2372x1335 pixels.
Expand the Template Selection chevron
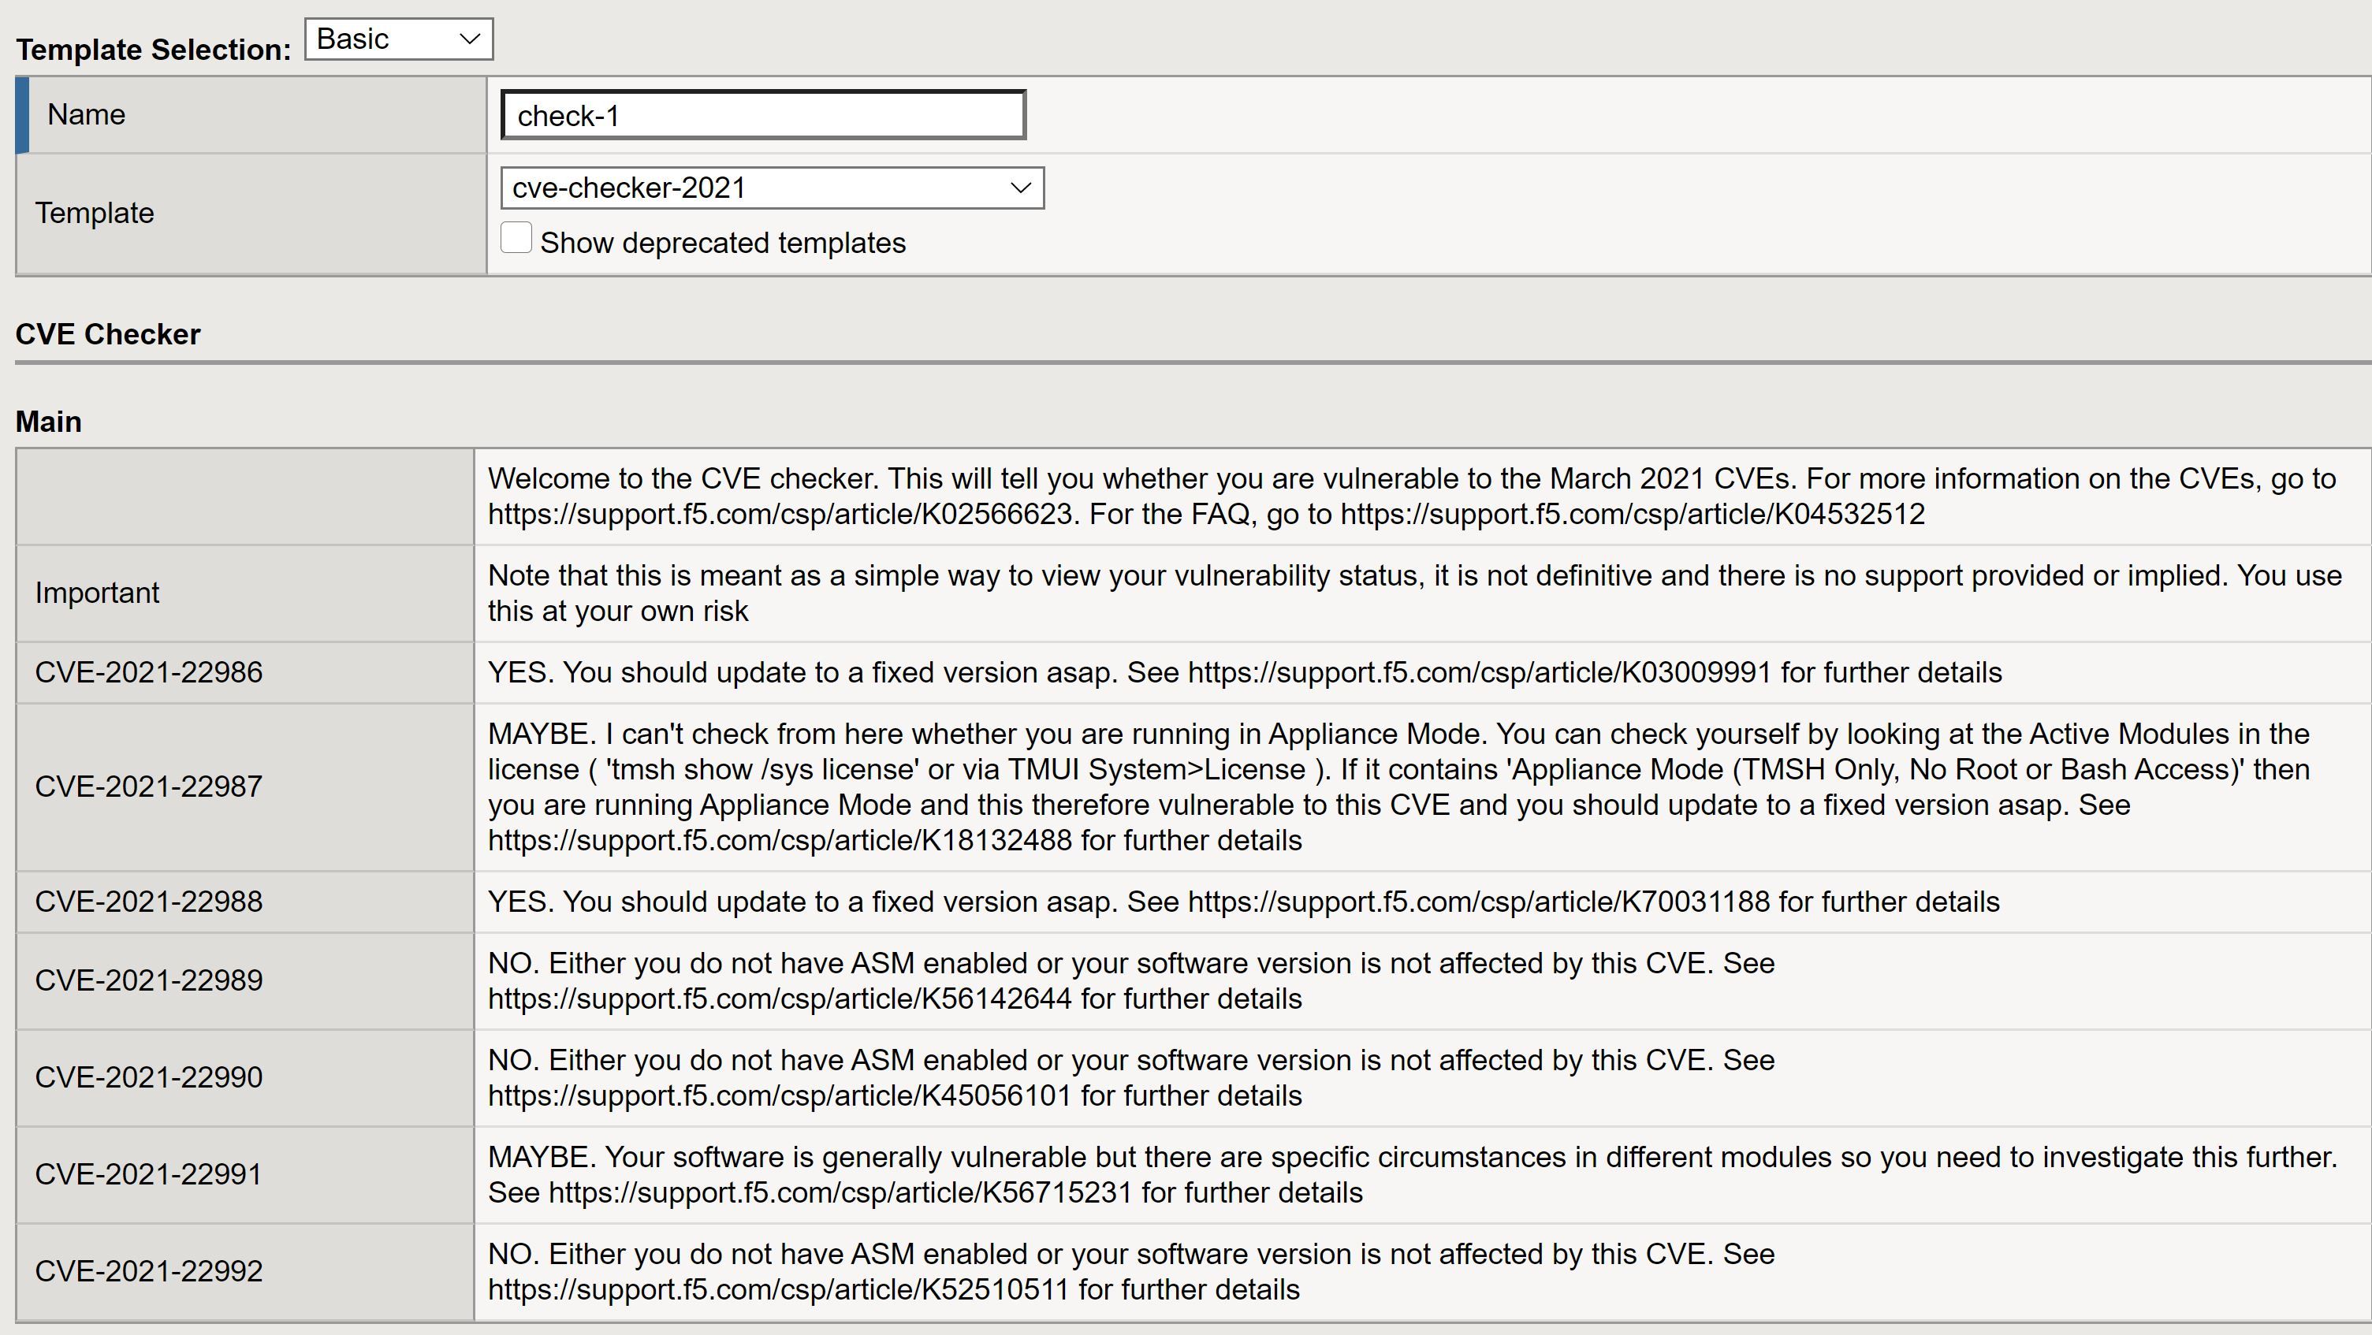[x=469, y=39]
